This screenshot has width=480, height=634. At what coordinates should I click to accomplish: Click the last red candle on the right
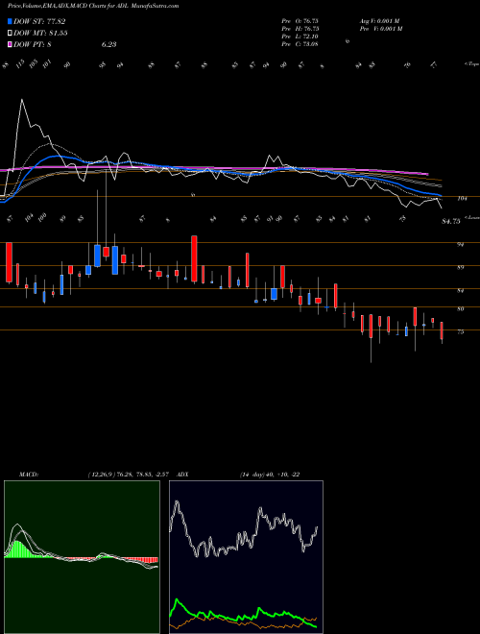pyautogui.click(x=442, y=330)
